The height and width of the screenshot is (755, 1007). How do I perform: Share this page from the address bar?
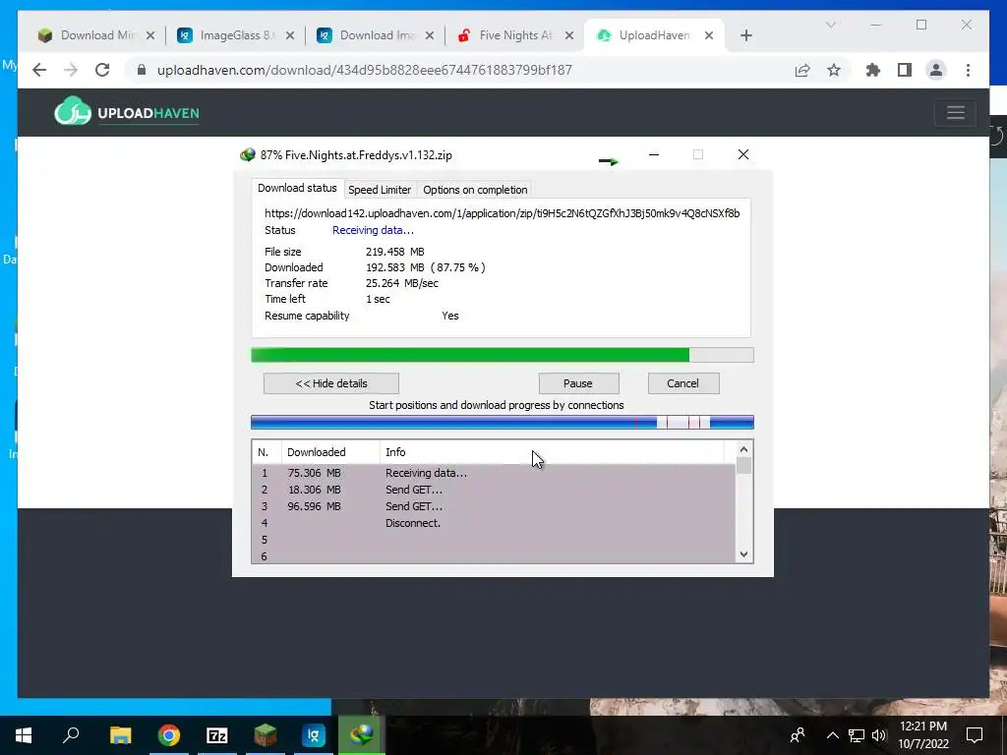[x=802, y=70]
